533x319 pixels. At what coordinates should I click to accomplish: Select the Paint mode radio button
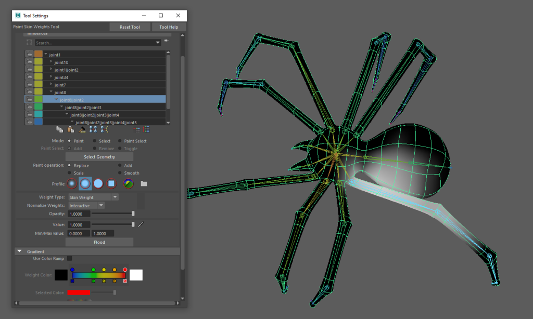tap(69, 141)
